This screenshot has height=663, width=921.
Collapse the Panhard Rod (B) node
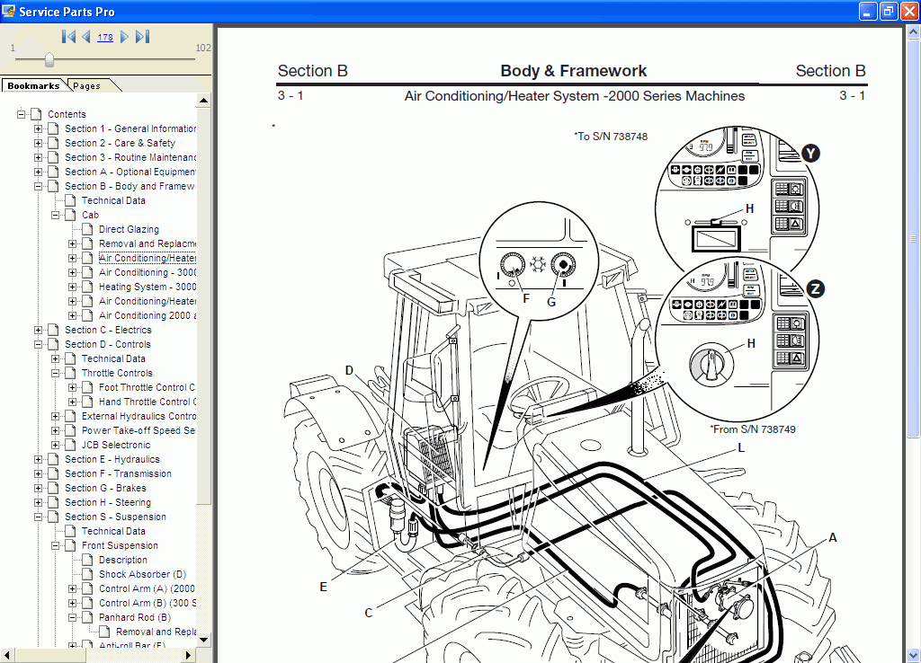click(x=73, y=617)
